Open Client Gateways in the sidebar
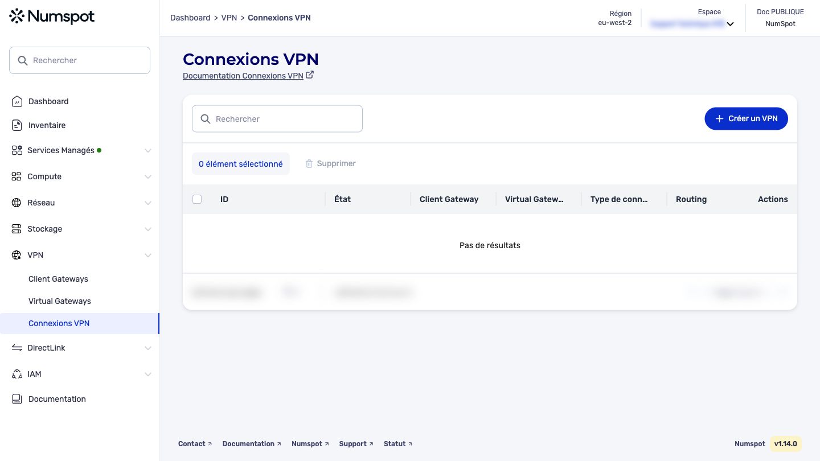The image size is (820, 461). pyautogui.click(x=58, y=279)
